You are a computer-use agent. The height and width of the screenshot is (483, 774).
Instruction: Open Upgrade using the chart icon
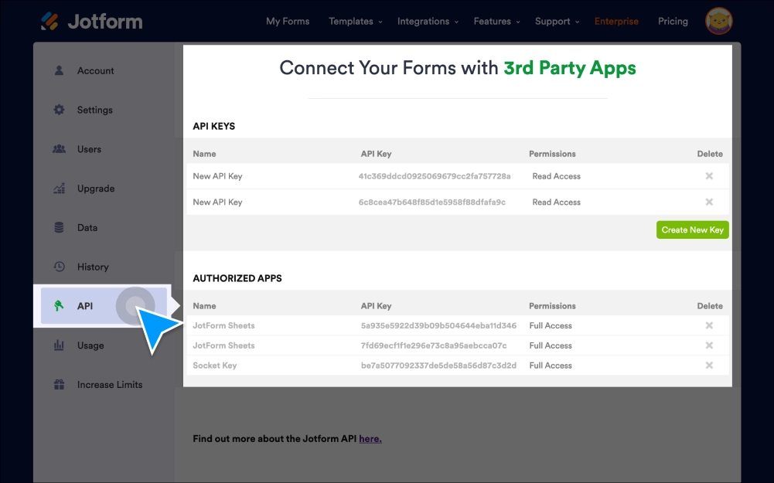pos(59,188)
